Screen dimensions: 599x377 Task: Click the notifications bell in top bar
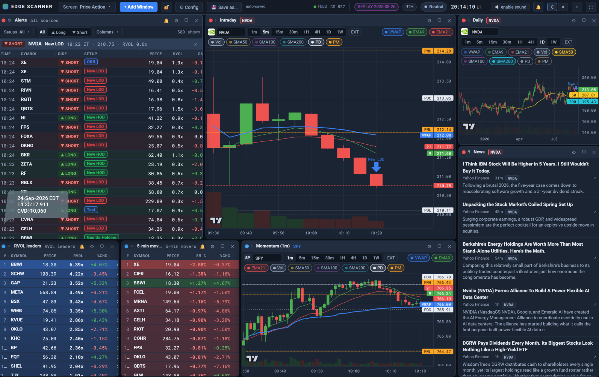[538, 7]
